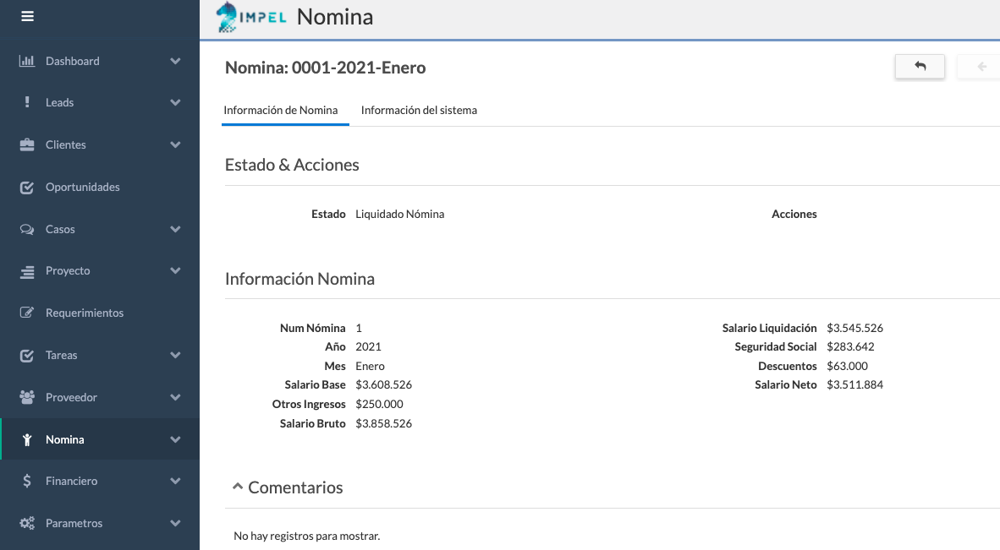Image resolution: width=1000 pixels, height=550 pixels.
Task: Click the IMPEL logo
Action: [251, 17]
